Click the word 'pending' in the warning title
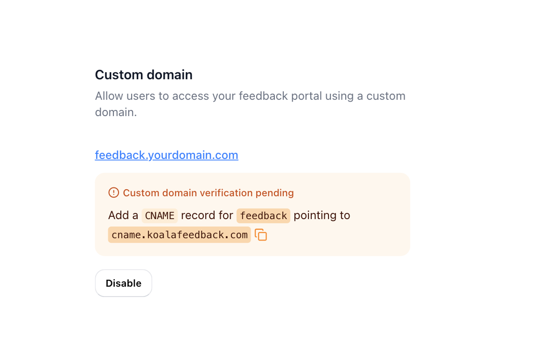545x358 pixels. click(274, 193)
